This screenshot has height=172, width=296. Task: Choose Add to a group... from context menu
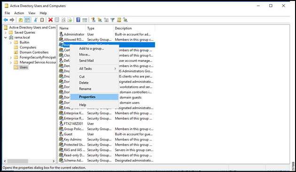pyautogui.click(x=94, y=48)
